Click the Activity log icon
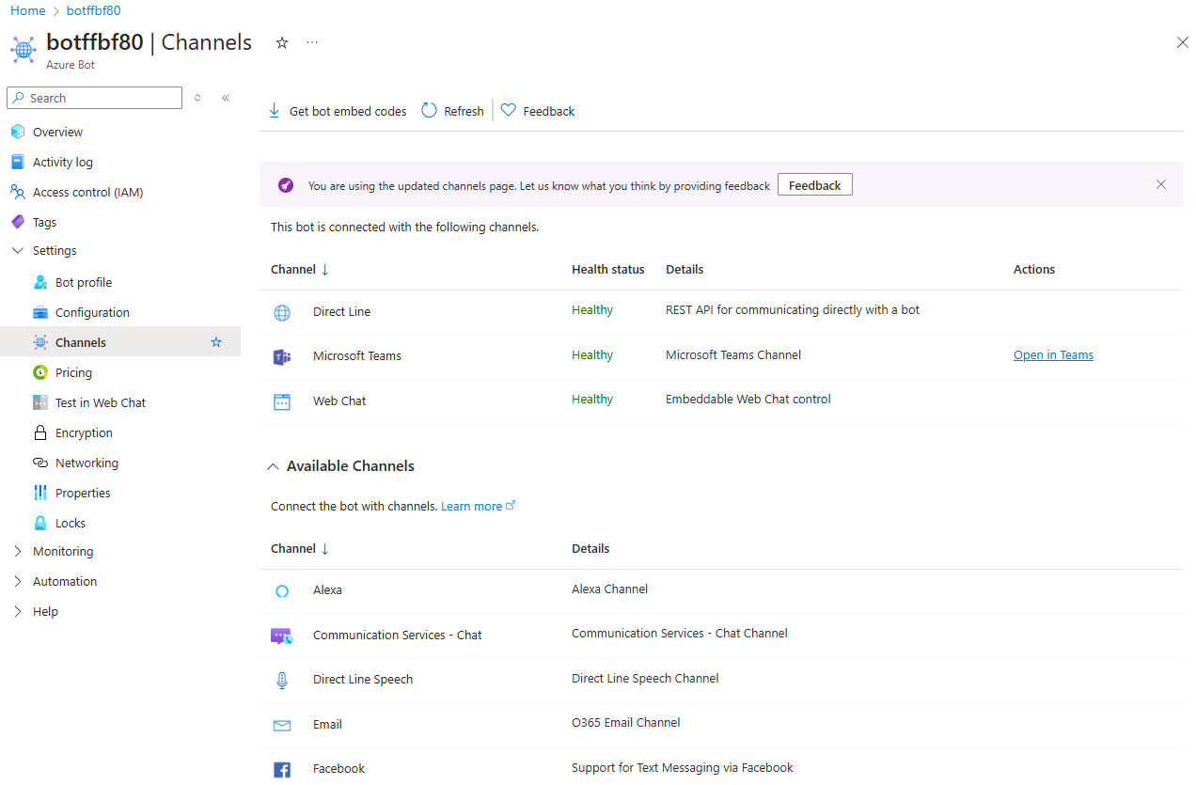The height and width of the screenshot is (785, 1196). click(18, 162)
